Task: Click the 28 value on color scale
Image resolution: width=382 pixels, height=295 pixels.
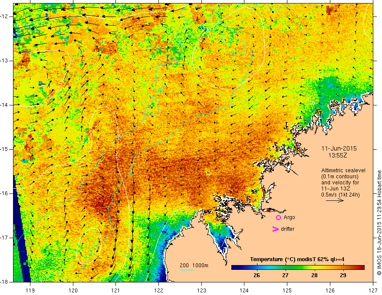Action: pos(314,275)
